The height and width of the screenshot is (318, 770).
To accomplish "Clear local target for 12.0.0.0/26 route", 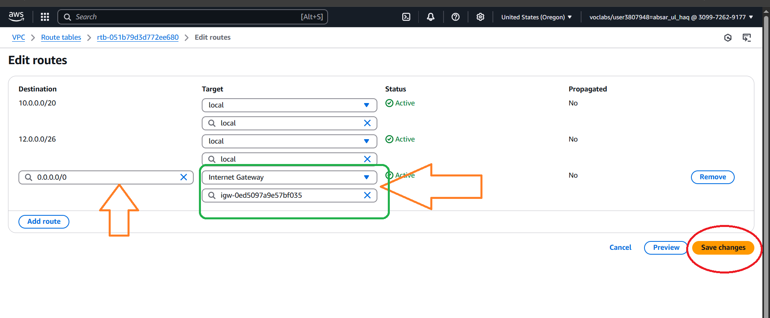I will (367, 159).
